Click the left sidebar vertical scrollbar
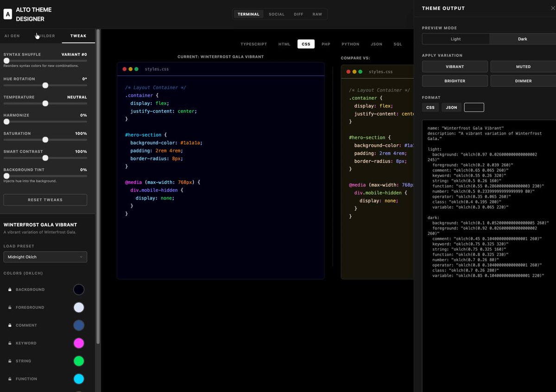This screenshot has height=392, width=556. pos(98,187)
